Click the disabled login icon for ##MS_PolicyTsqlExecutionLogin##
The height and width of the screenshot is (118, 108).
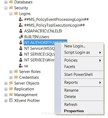(21, 25)
